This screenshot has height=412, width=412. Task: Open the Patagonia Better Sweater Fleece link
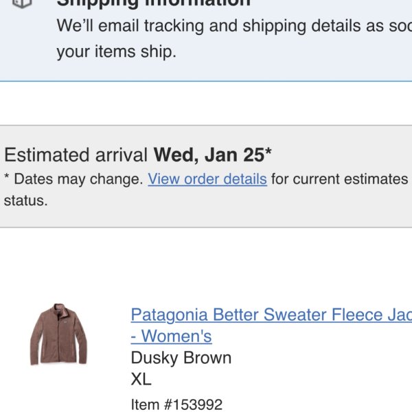271,314
